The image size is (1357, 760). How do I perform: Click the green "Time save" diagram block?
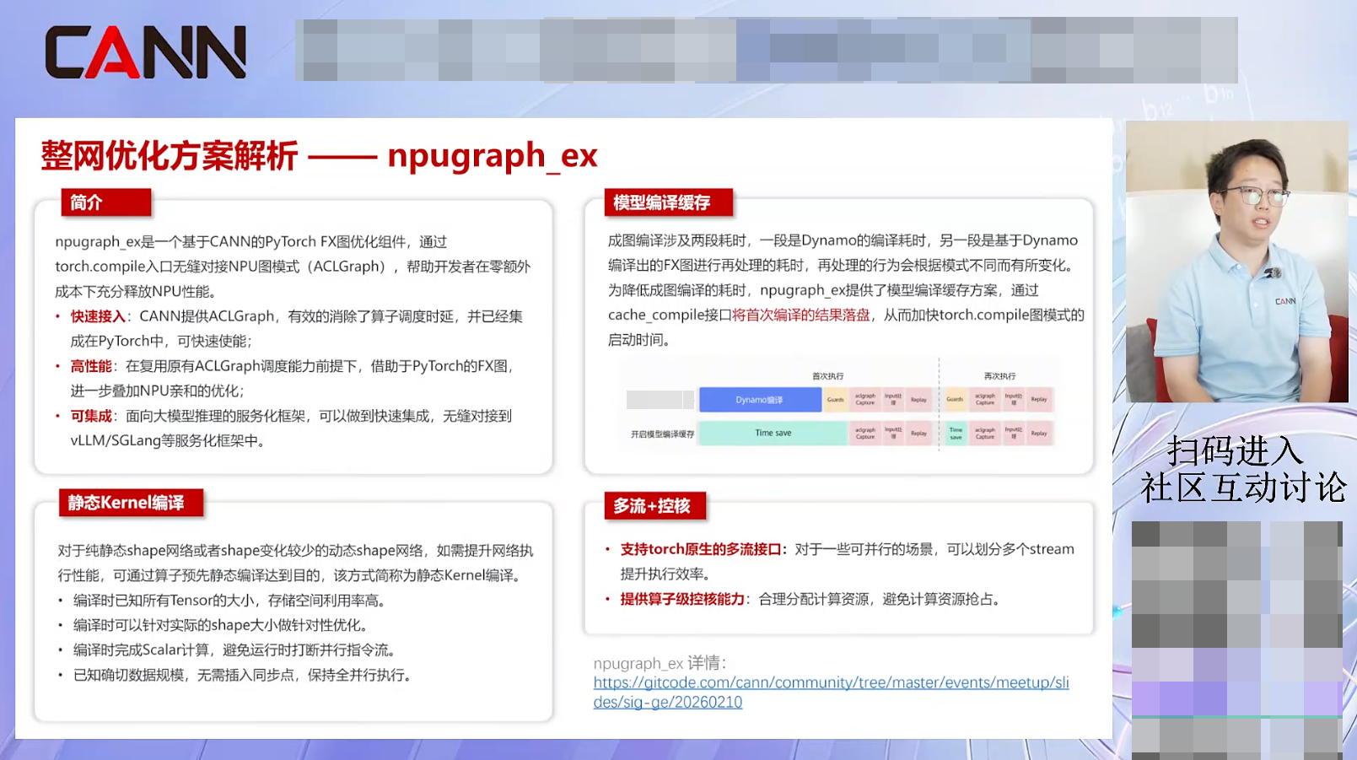point(773,433)
